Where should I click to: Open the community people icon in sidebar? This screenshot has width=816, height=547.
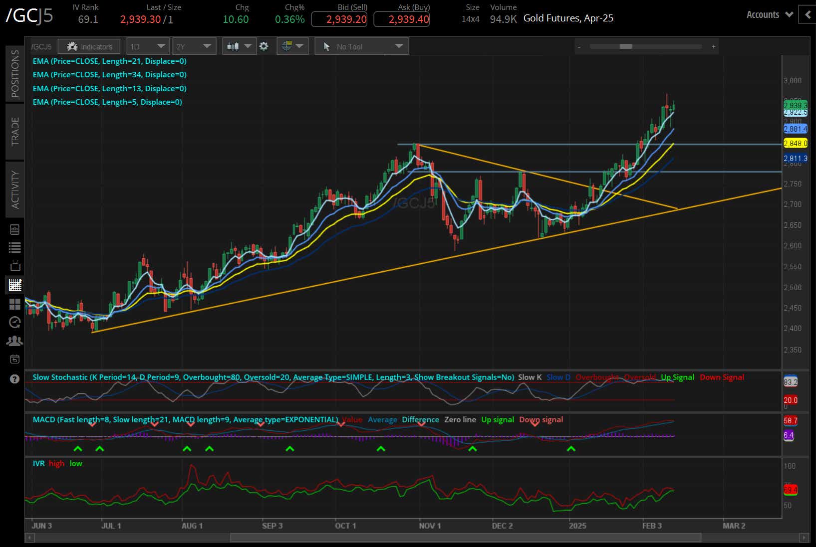(x=14, y=341)
